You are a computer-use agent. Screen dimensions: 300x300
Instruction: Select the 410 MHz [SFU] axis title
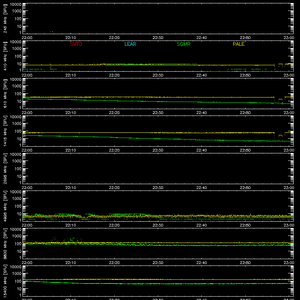tap(5, 56)
